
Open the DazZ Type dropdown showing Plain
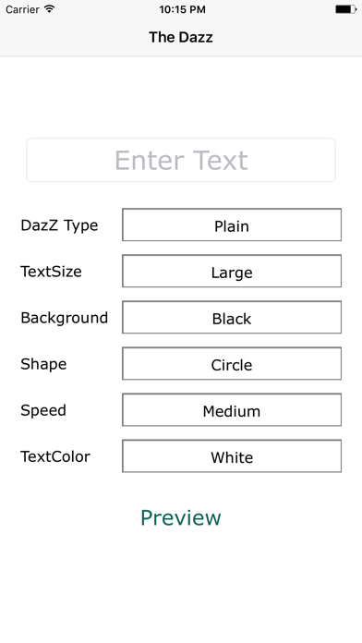(232, 224)
